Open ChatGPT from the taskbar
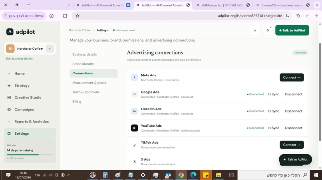322x180 pixels. 93,175
